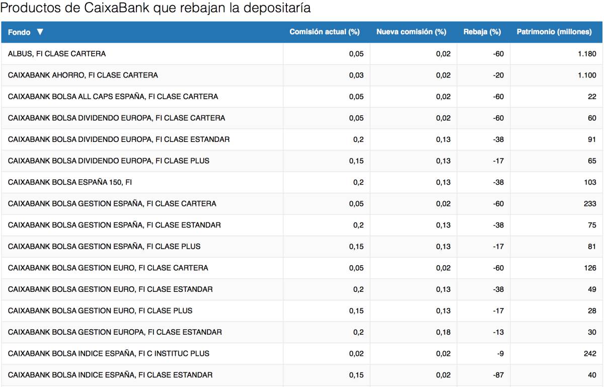The height and width of the screenshot is (387, 604).
Task: Select CAIXABANK BOLSA ALL CAPS ESPAÑA row
Action: click(302, 97)
